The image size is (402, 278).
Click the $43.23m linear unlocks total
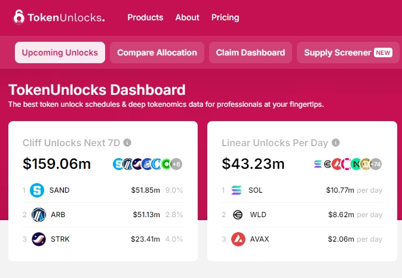pyautogui.click(x=253, y=164)
